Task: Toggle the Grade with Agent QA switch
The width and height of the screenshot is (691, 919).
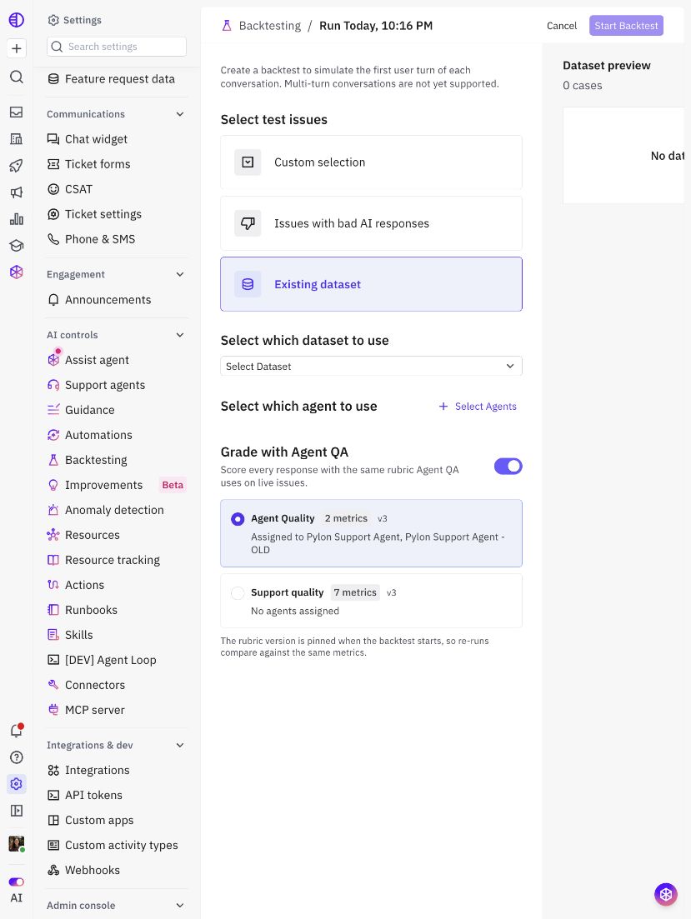Action: [x=508, y=466]
